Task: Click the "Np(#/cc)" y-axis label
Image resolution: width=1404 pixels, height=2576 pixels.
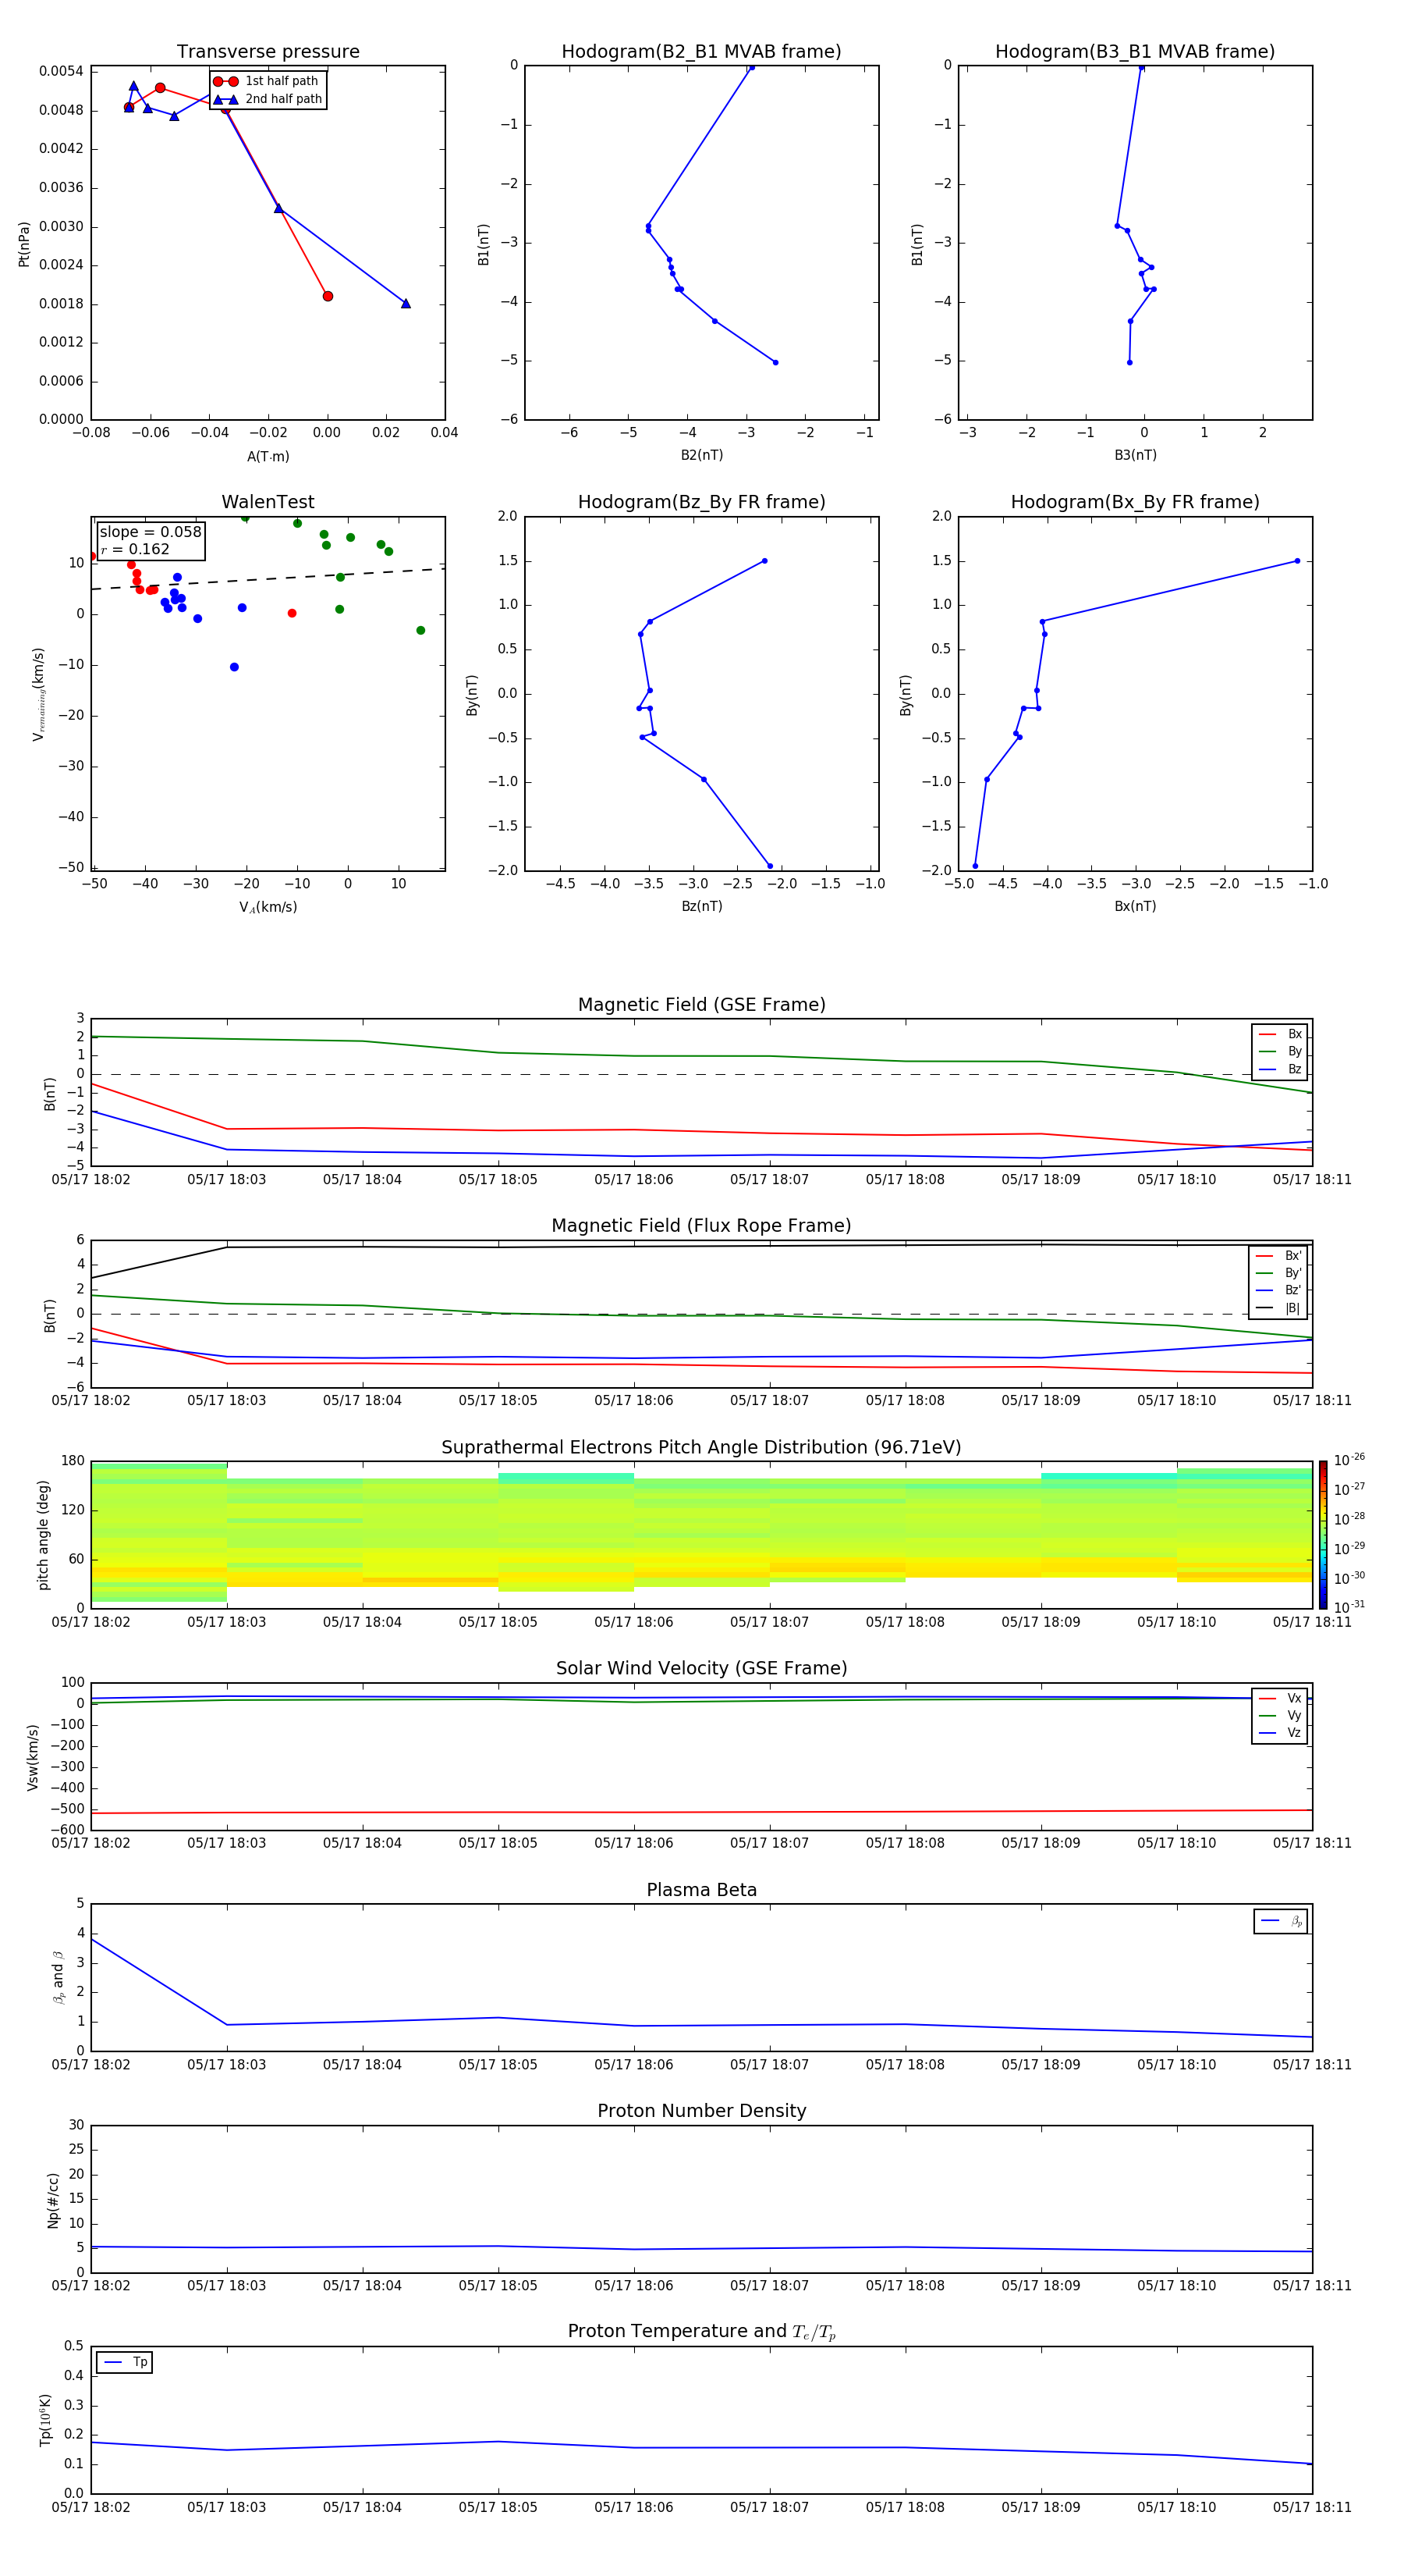Action: [x=53, y=2200]
